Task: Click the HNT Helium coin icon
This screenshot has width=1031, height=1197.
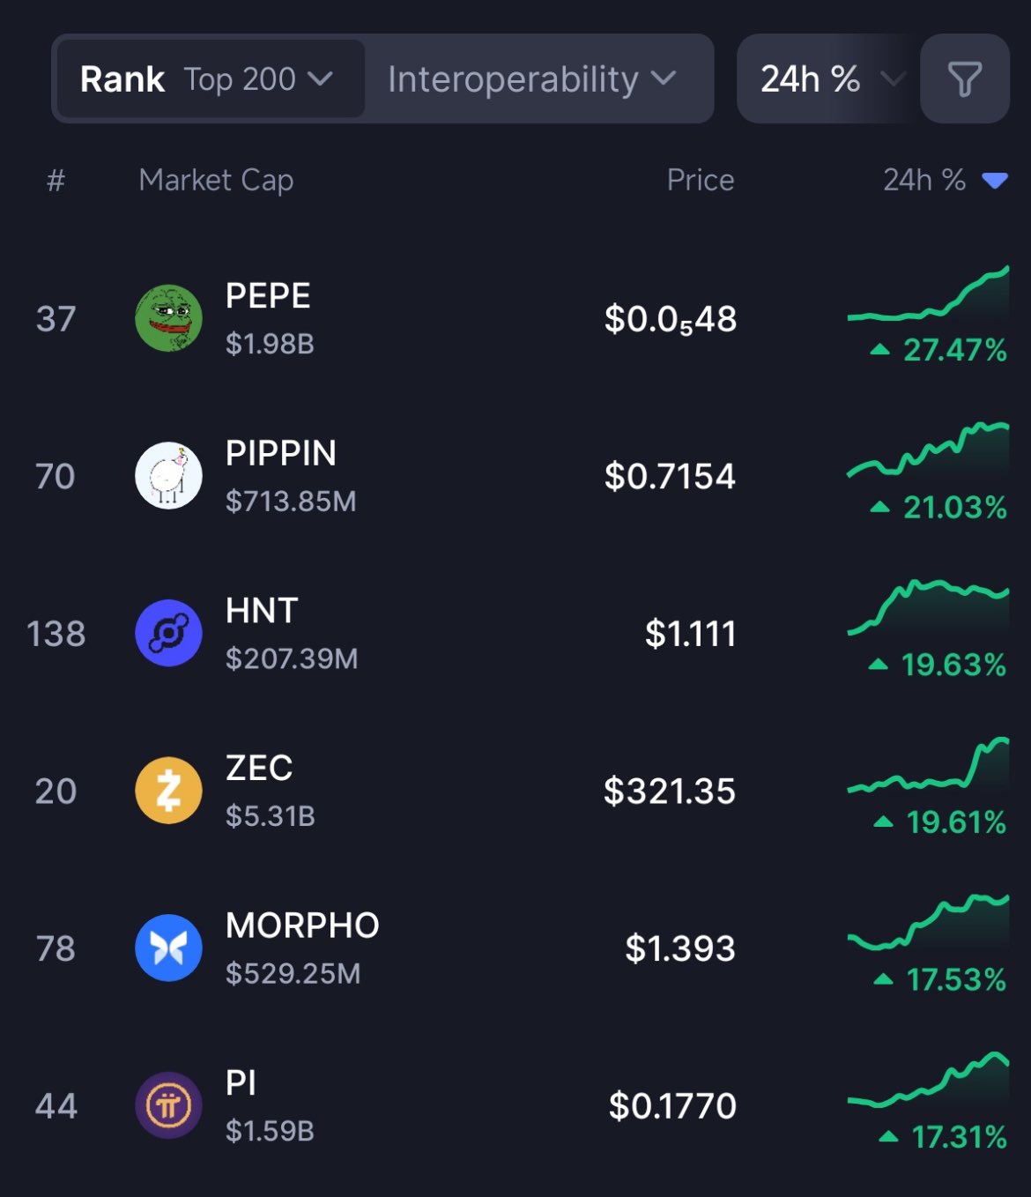Action: pyautogui.click(x=168, y=633)
